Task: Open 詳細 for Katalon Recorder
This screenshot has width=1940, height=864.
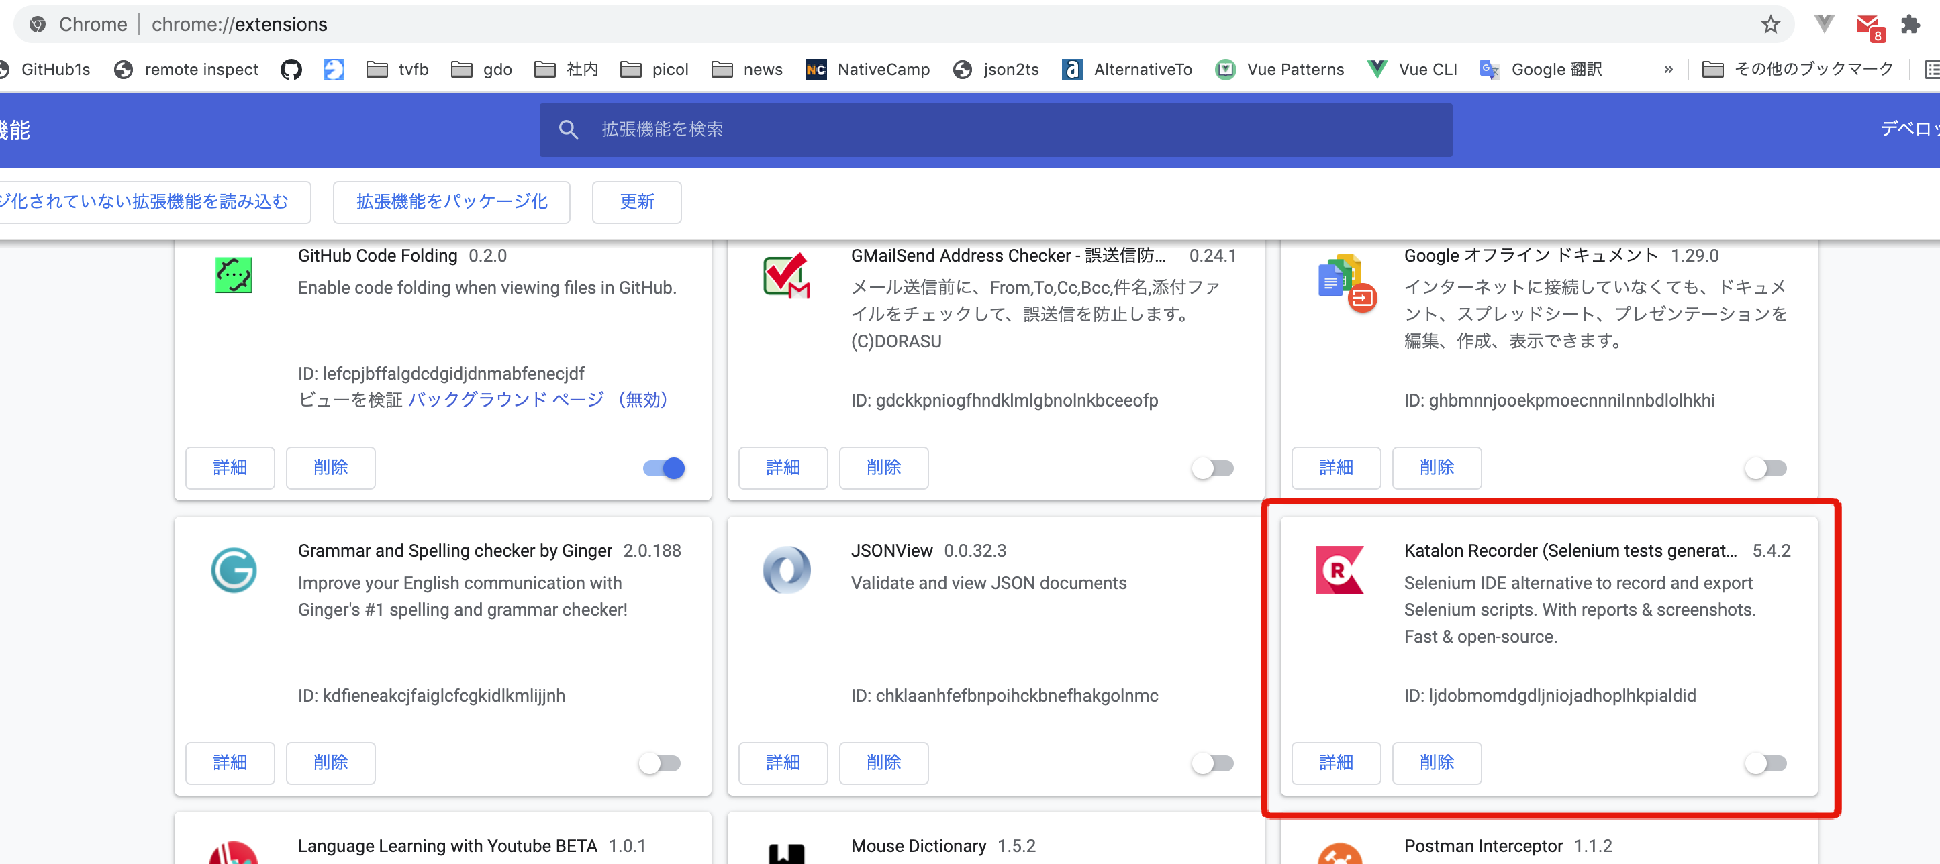Action: click(x=1336, y=763)
